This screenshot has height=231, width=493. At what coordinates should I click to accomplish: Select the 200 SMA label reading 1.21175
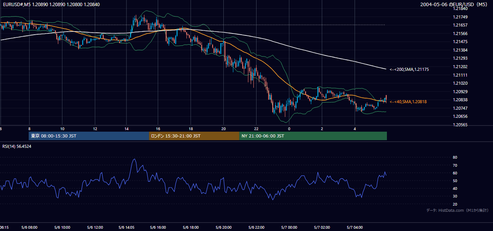409,69
